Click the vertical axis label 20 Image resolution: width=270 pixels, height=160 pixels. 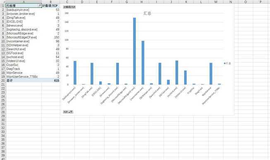[67, 75]
